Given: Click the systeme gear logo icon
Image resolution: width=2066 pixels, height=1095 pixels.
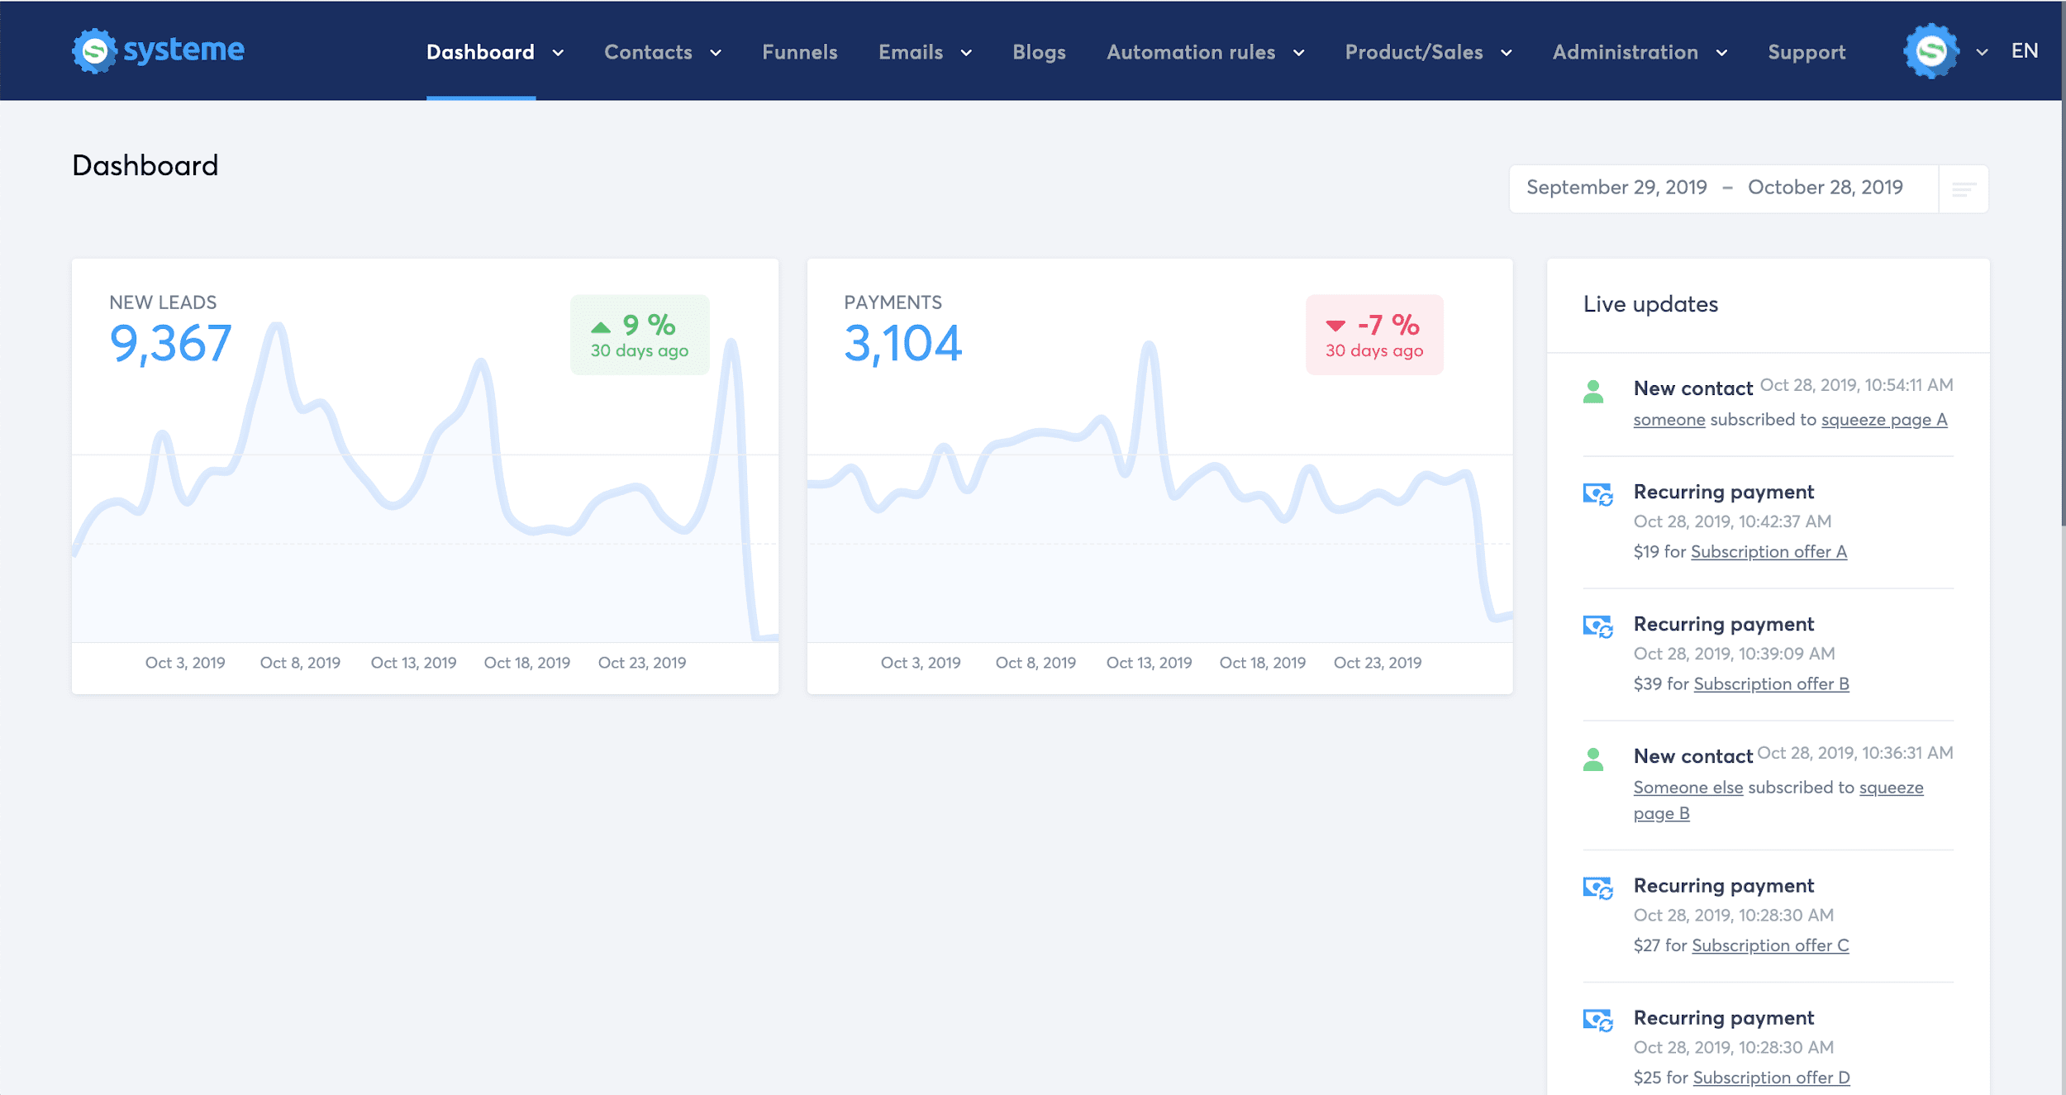Looking at the screenshot, I should pyautogui.click(x=94, y=51).
